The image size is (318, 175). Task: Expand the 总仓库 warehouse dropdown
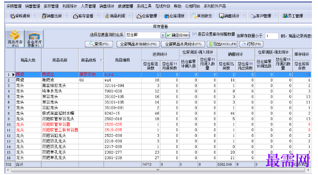click(162, 35)
